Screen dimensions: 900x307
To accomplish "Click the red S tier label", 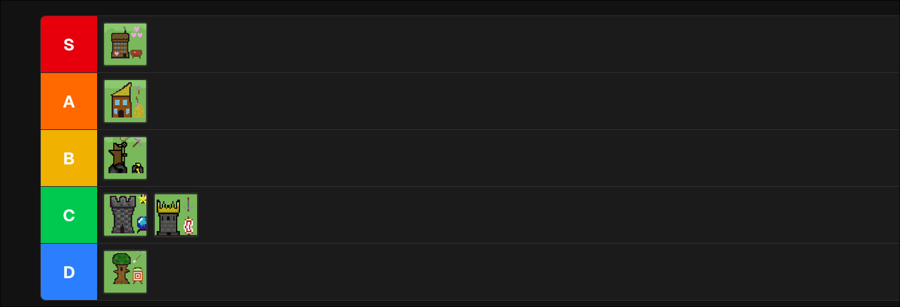I will tap(69, 44).
